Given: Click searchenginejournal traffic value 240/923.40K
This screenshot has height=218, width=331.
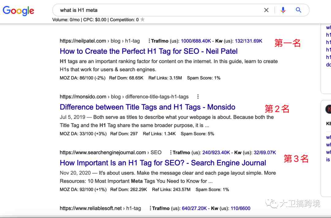Looking at the screenshot, I should [216, 153].
